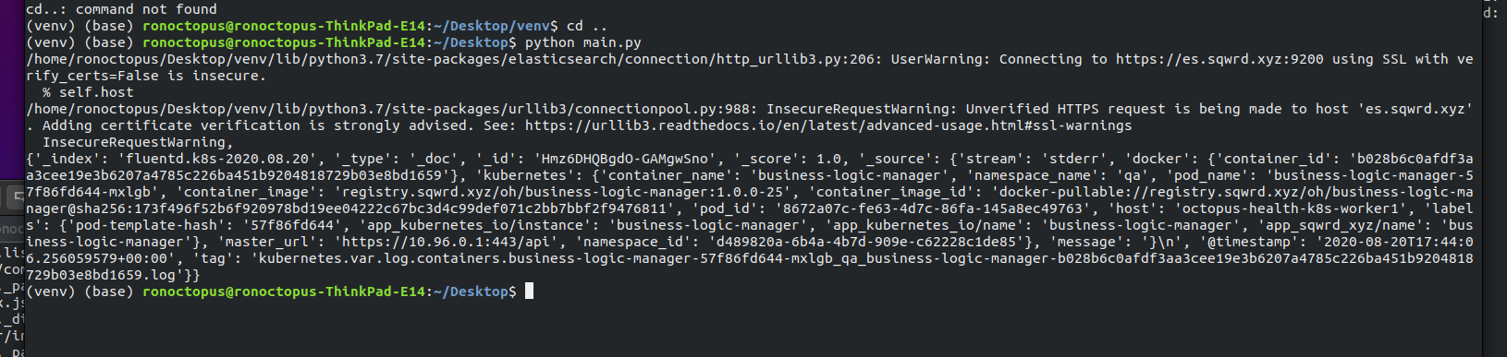
Task: Click the 'app_sqwrd_xyz/name' key
Action: 1341,225
